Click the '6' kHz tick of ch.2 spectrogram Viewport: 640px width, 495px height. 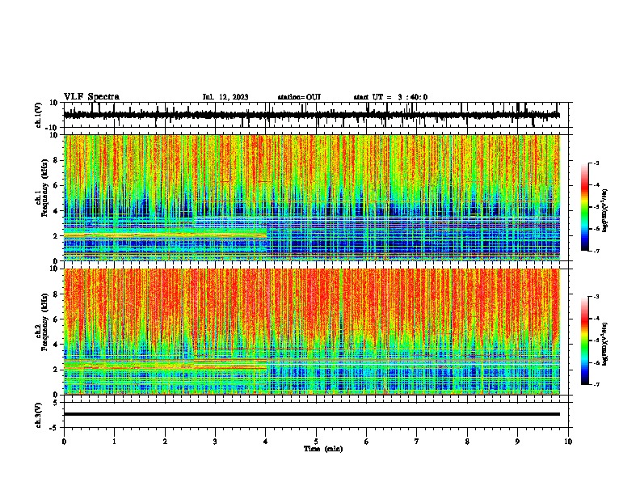tap(56, 319)
